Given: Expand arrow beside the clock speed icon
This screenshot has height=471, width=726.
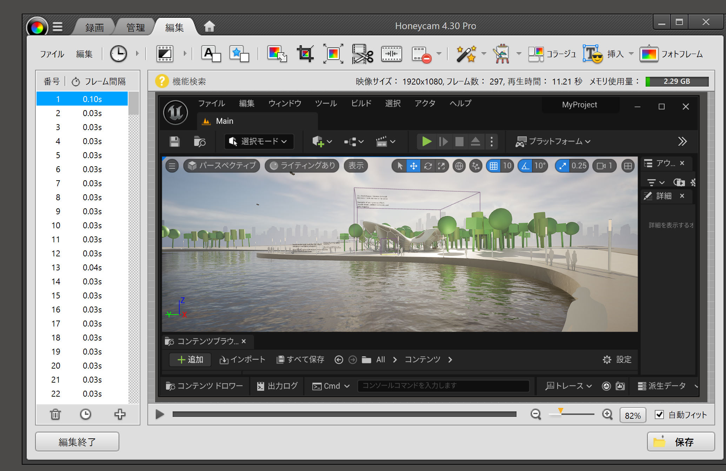Looking at the screenshot, I should [x=137, y=54].
